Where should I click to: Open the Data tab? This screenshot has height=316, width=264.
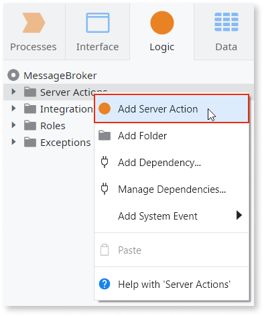coord(226,31)
